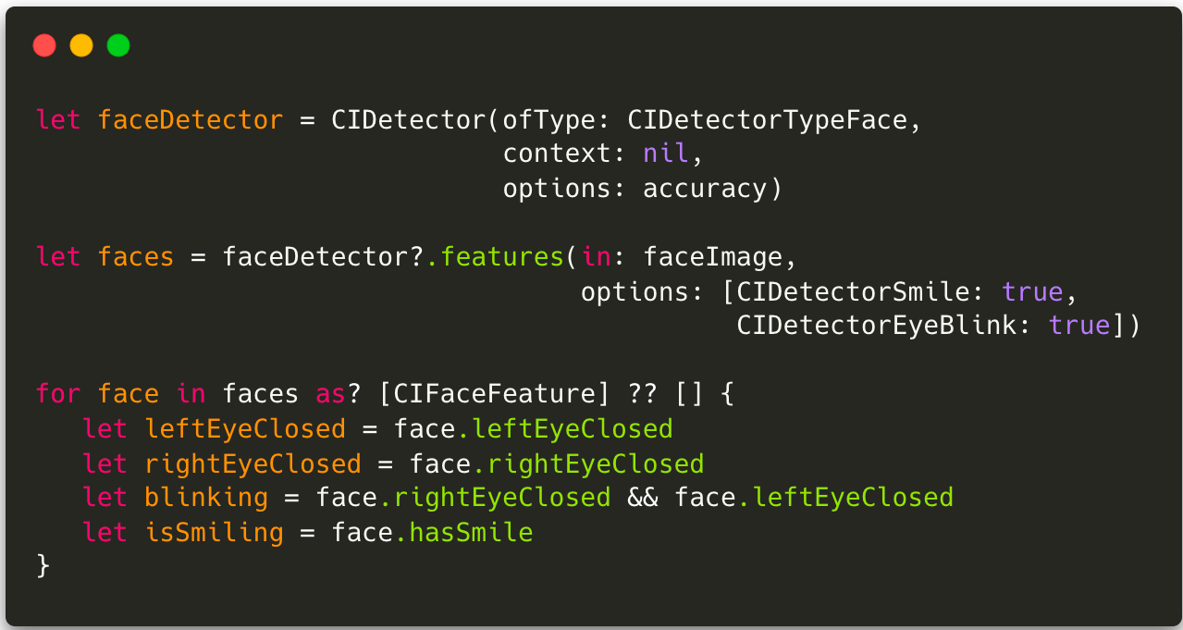Click the green maximize window button
Image resolution: width=1183 pixels, height=630 pixels.
118,45
